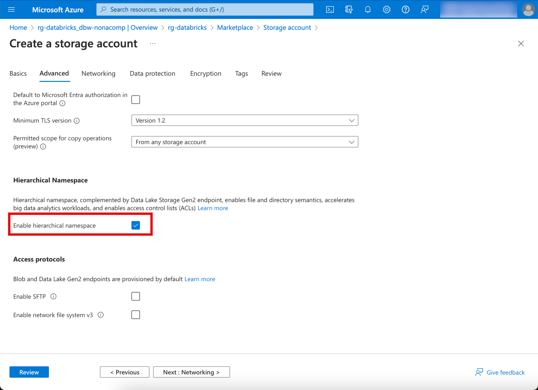Expand the Minimum TLS version dropdown
This screenshot has height=390, width=538.
[245, 120]
